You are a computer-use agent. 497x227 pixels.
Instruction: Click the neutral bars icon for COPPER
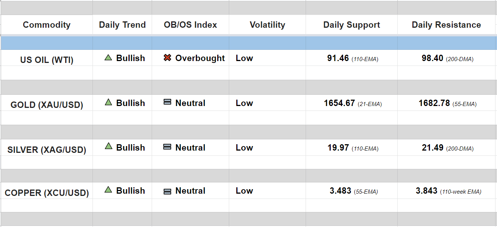pos(167,191)
